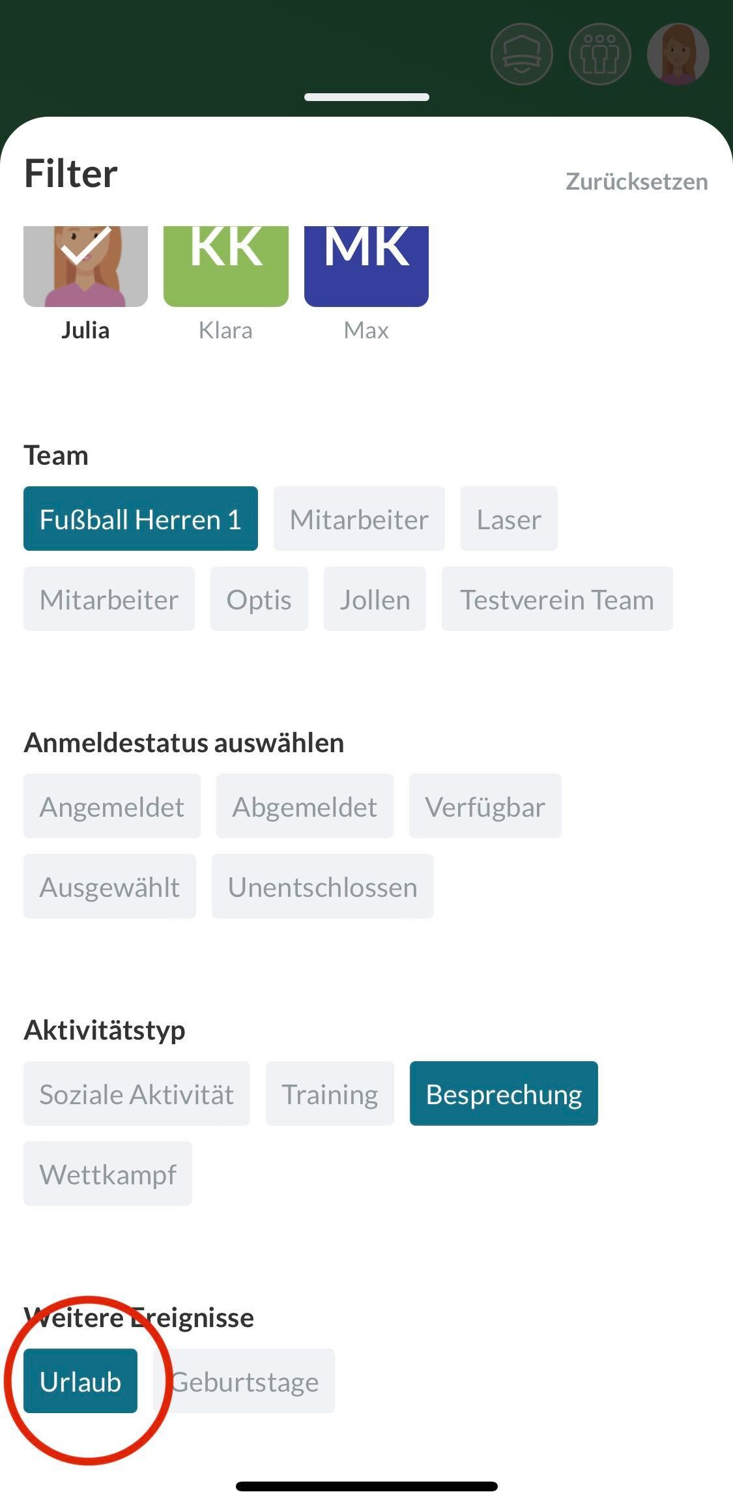The height and width of the screenshot is (1507, 733).
Task: Deselect the Fußball Herren 1 team chip
Action: (x=140, y=519)
